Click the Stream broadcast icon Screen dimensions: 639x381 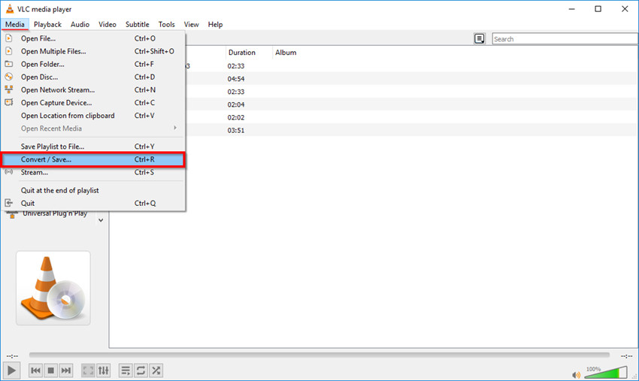coord(8,172)
